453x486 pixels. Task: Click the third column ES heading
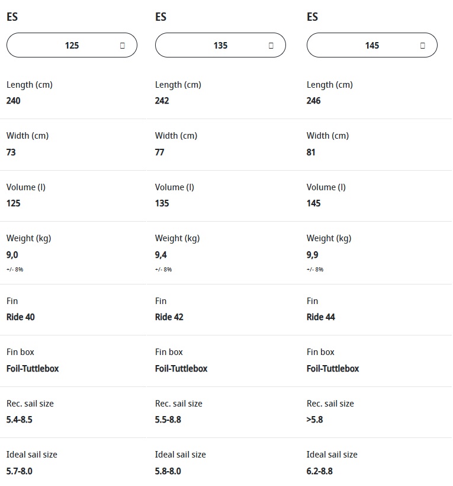tap(312, 17)
